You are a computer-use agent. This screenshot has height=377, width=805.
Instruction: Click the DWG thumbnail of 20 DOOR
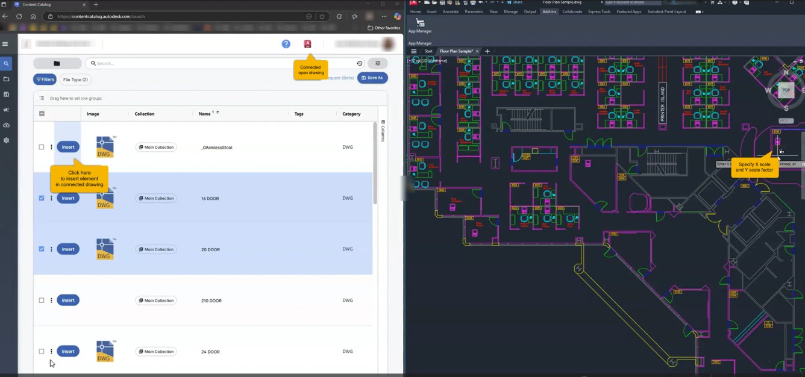[x=105, y=249]
